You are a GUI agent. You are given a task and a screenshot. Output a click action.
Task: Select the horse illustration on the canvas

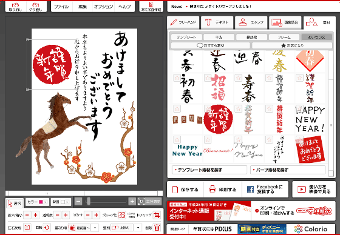53,133
